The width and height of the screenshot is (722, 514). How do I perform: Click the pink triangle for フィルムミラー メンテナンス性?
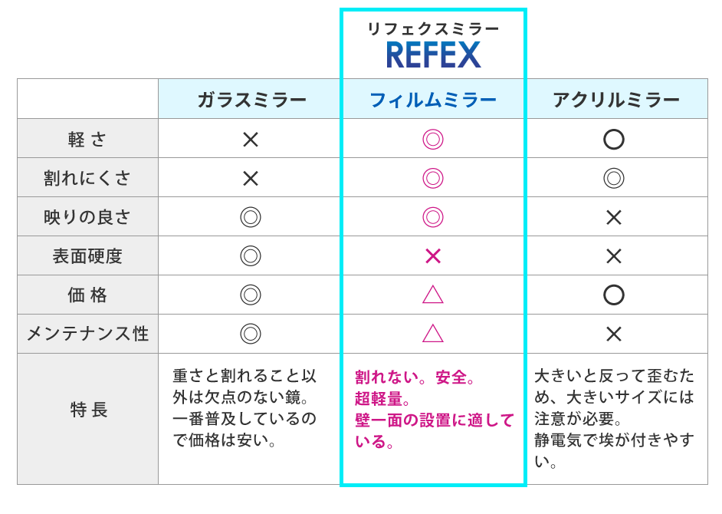[x=433, y=334]
